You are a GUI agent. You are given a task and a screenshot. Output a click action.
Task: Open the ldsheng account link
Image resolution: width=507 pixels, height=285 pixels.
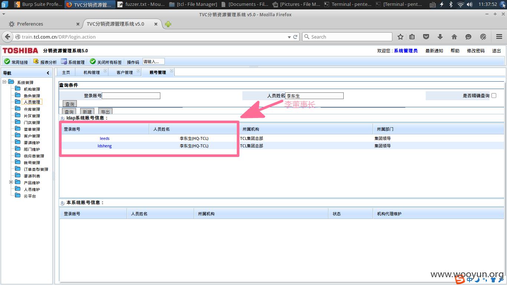(105, 146)
